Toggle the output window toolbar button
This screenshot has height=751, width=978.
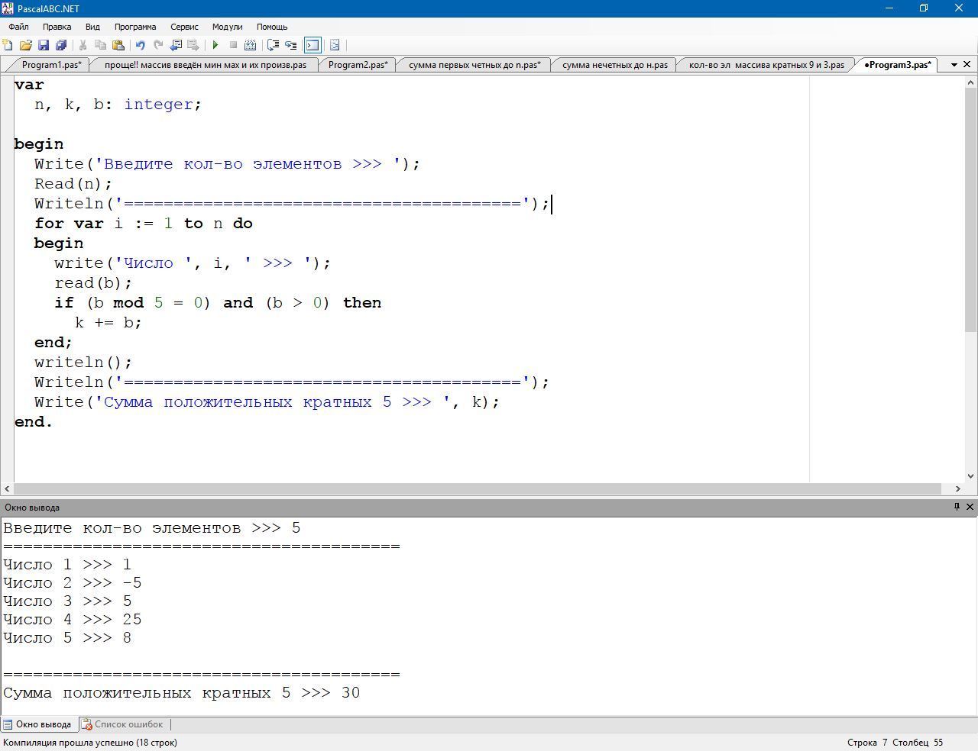click(x=313, y=45)
